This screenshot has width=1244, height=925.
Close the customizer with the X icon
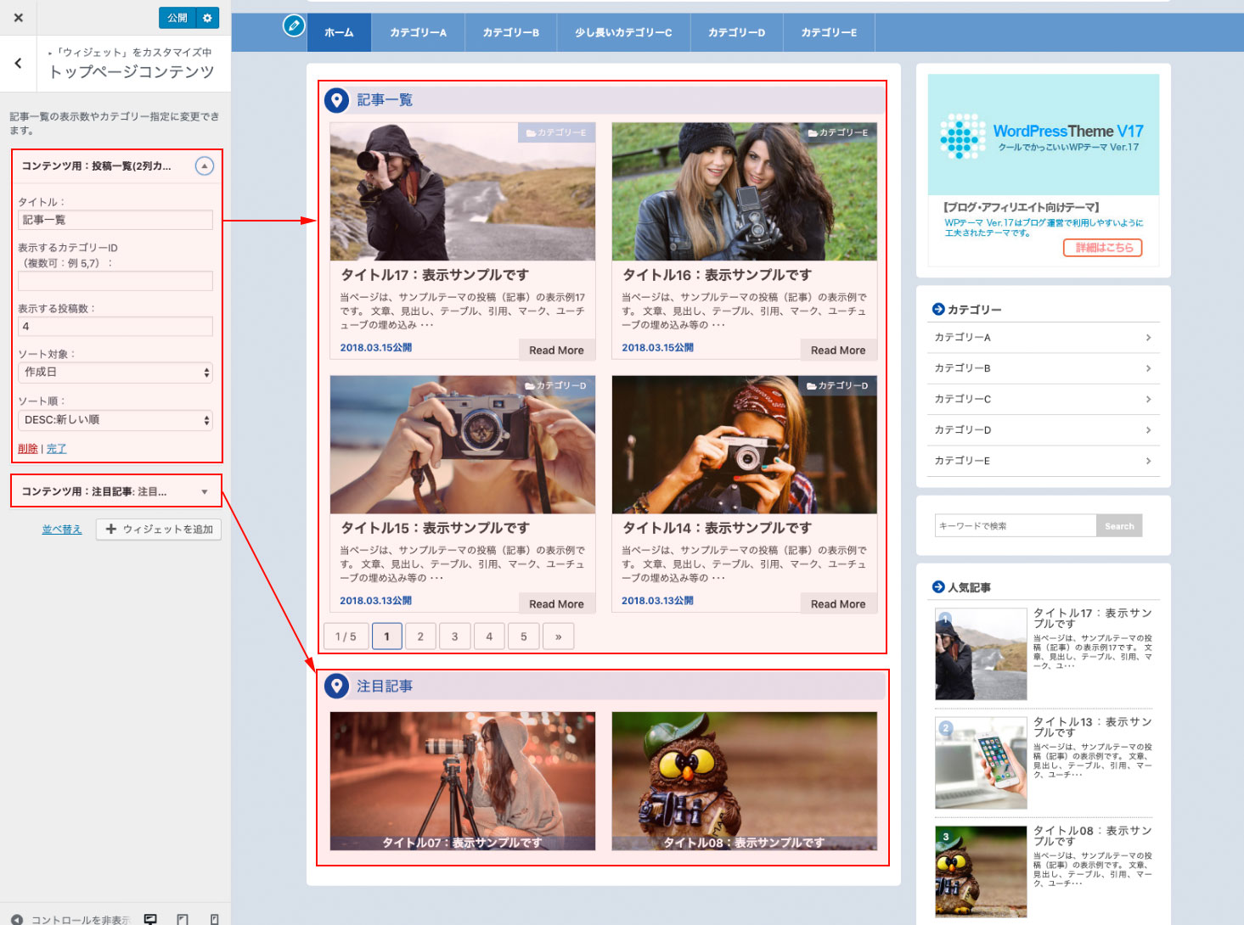pos(19,18)
